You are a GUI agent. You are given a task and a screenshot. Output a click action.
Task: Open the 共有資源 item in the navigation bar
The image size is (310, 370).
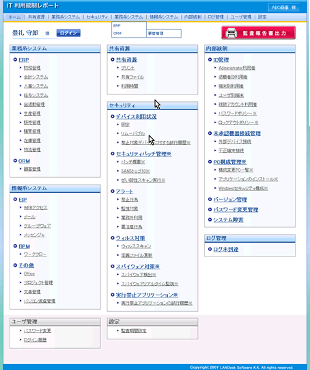36,17
